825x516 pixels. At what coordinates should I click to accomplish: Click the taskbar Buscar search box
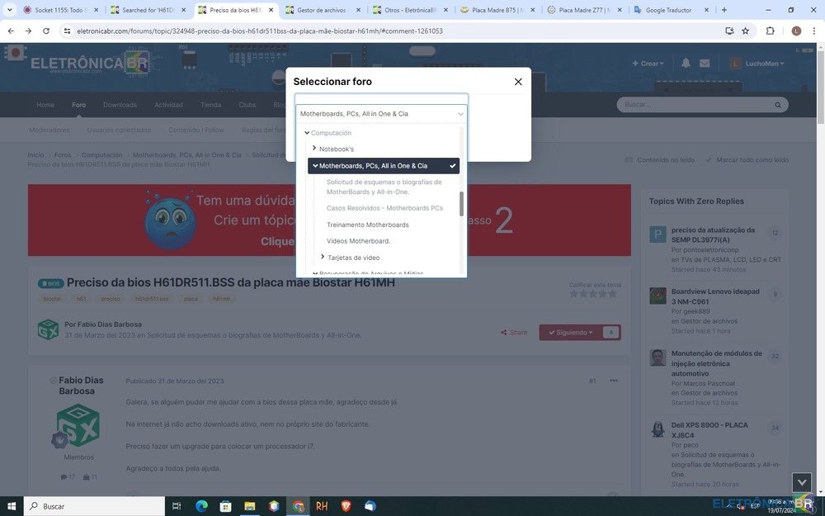click(95, 506)
